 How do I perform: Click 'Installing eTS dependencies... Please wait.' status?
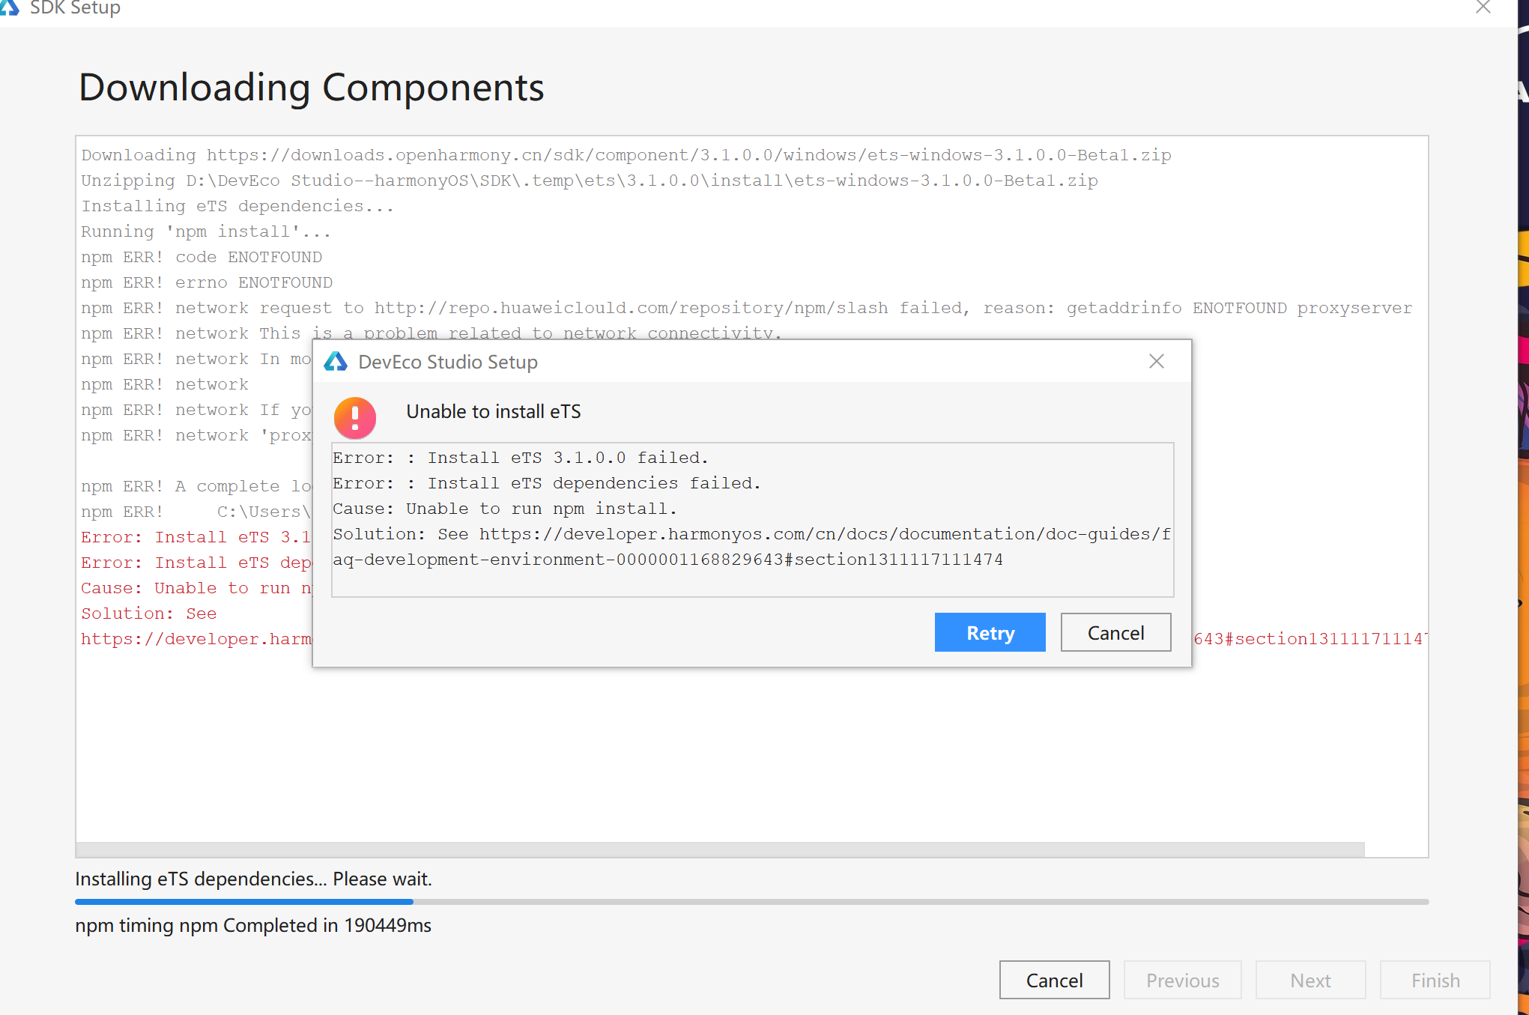(253, 879)
